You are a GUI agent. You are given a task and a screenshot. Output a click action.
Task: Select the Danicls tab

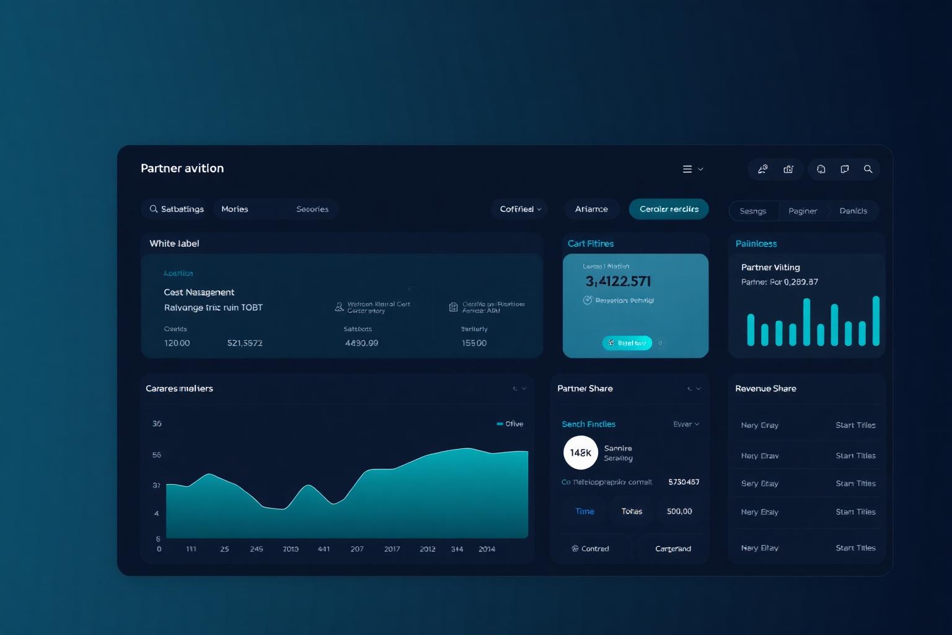[853, 211]
